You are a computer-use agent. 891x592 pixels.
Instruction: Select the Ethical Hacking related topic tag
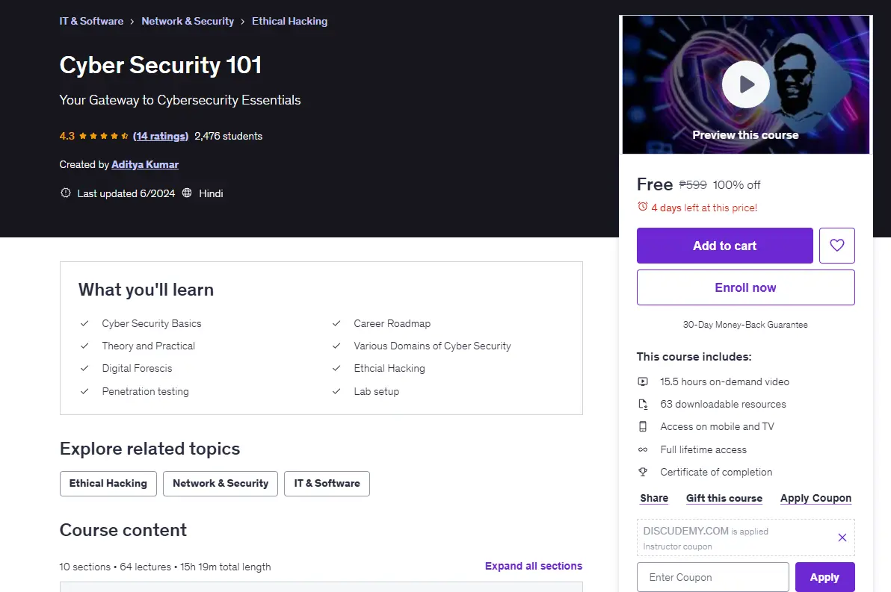[108, 484]
